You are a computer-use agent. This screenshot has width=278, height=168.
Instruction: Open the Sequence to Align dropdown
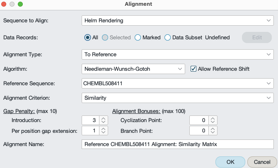177,21
